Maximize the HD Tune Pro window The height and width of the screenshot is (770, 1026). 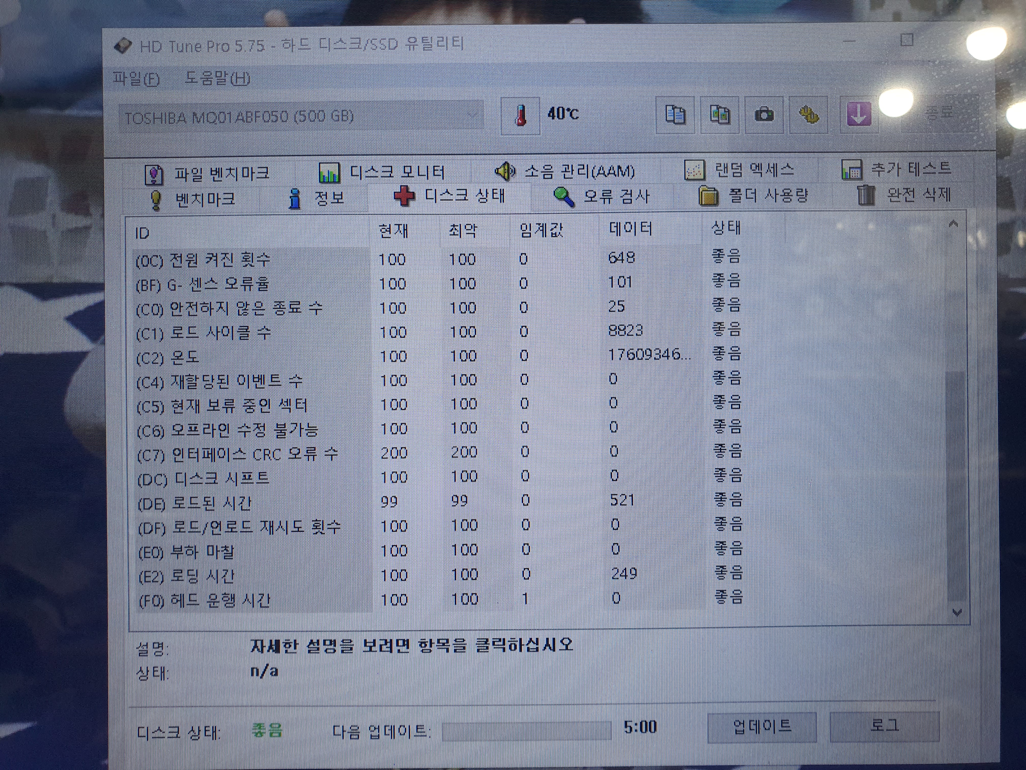click(907, 40)
